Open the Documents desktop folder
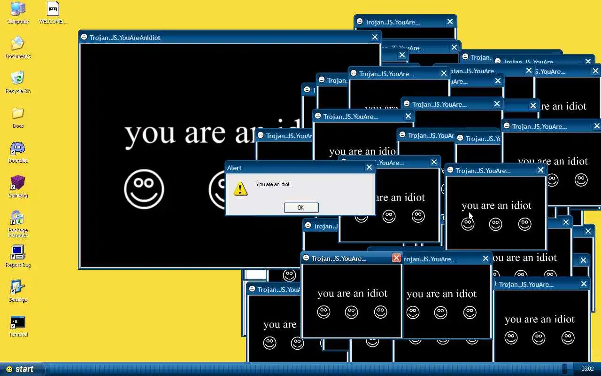This screenshot has height=376, width=601. pyautogui.click(x=18, y=47)
